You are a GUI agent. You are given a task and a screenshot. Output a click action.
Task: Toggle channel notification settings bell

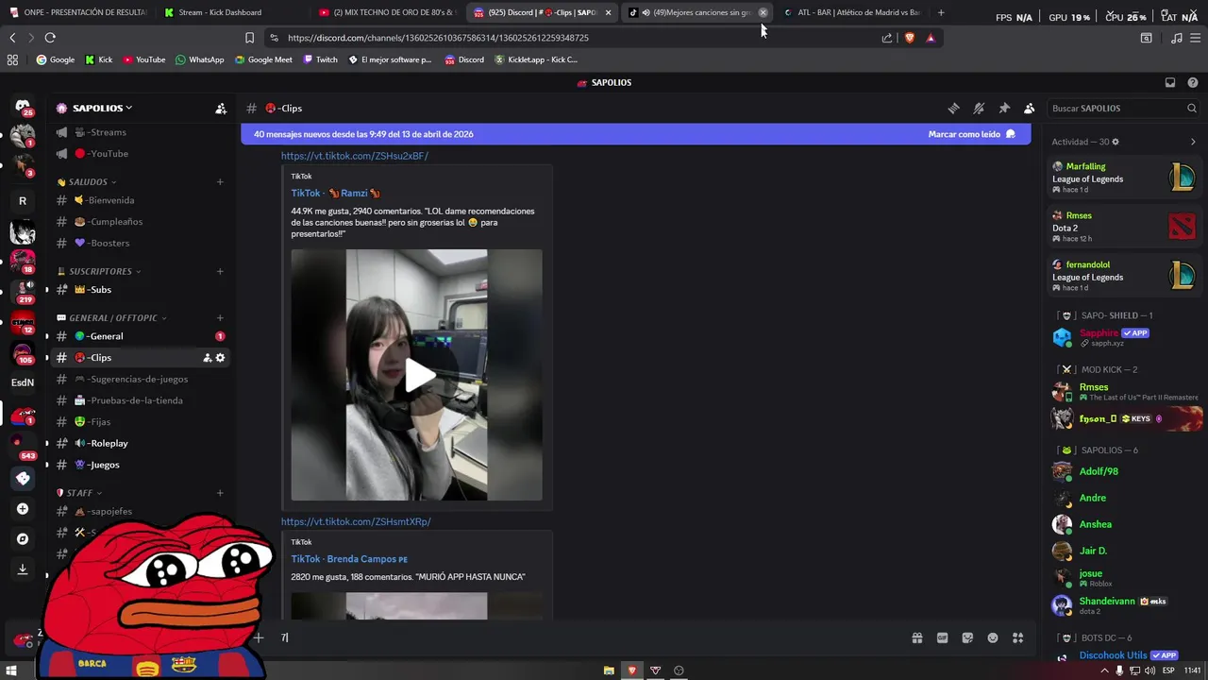coord(979,109)
